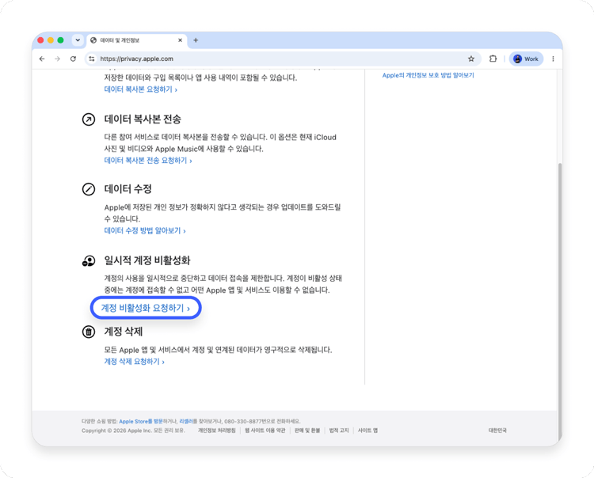Open 웹 사이트 이용 약관 footer link
Screen dimensions: 594x478
(265, 431)
